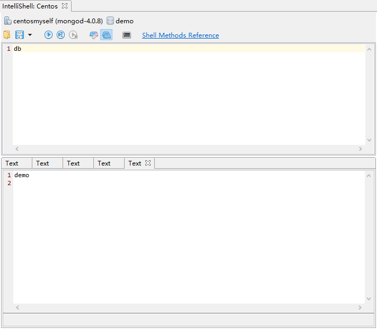Click the demo database cylinder icon
The image size is (377, 329).
tap(110, 21)
